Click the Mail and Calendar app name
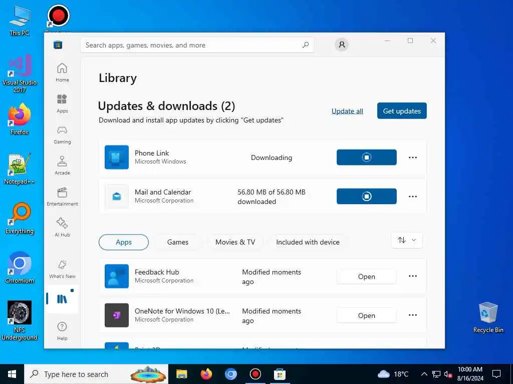This screenshot has width=513, height=384. coord(163,192)
